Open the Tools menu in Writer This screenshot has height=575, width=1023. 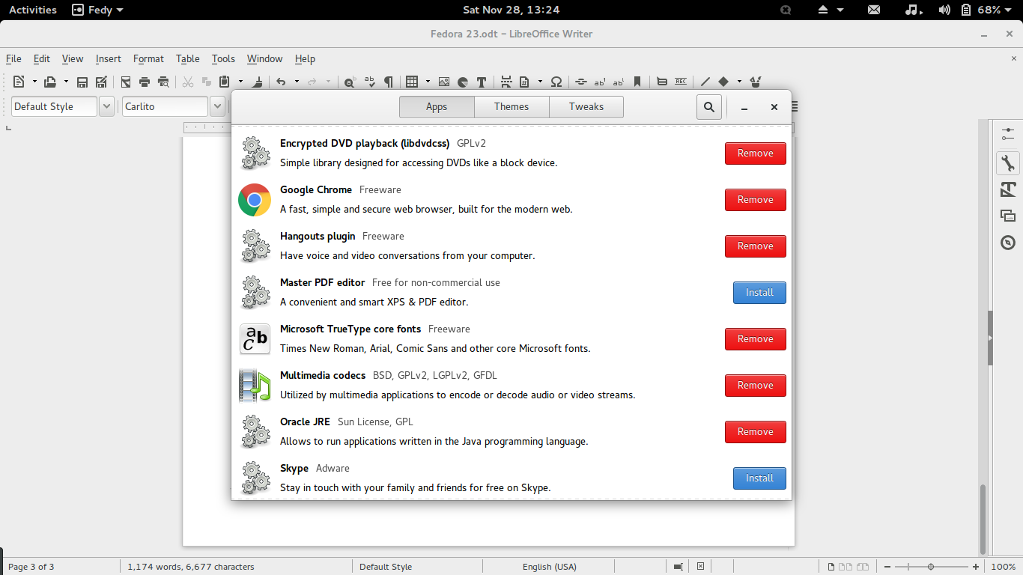click(223, 58)
